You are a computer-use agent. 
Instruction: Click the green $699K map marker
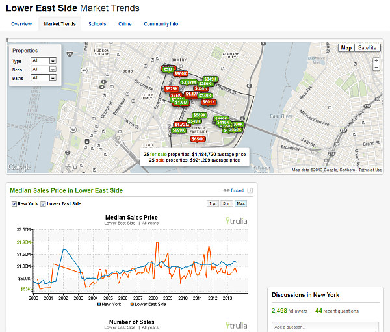[x=179, y=131]
